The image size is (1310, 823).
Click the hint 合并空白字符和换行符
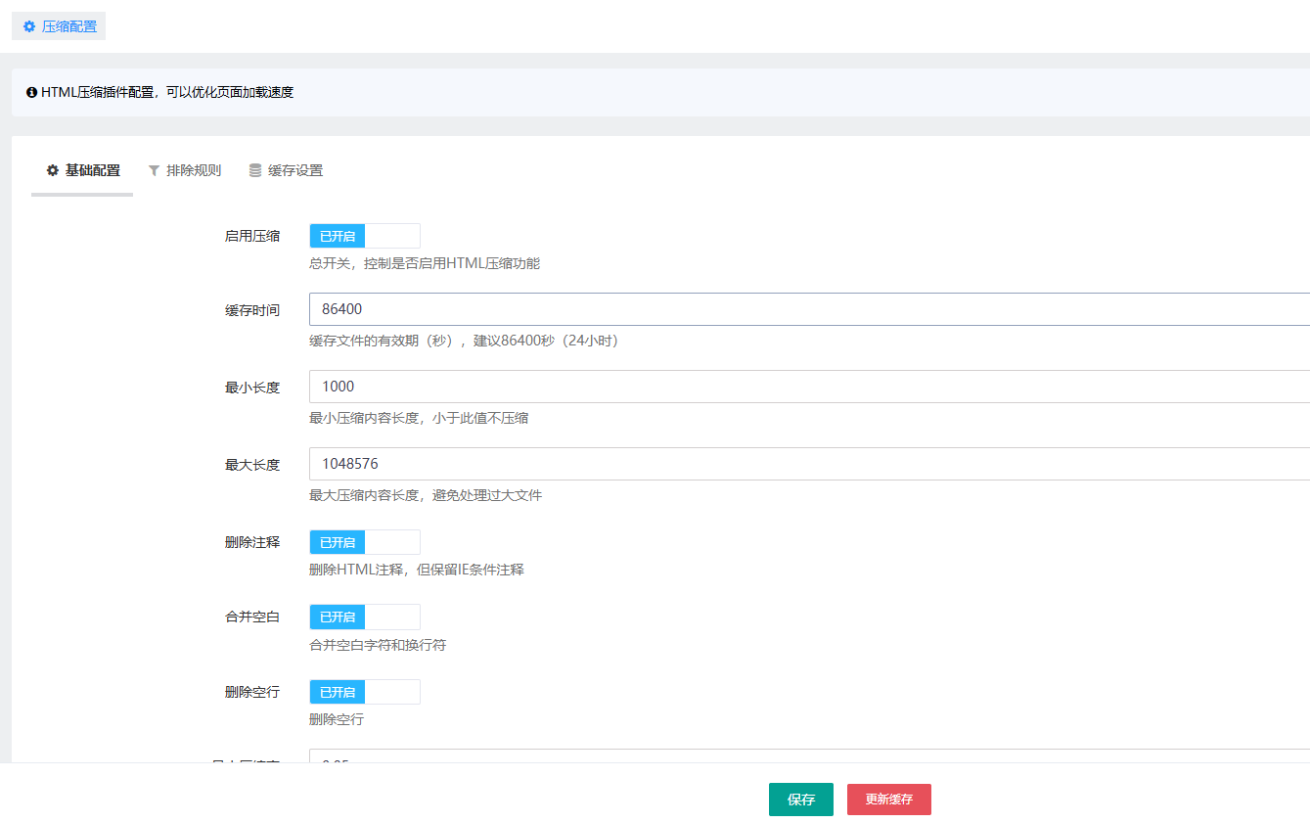(378, 645)
